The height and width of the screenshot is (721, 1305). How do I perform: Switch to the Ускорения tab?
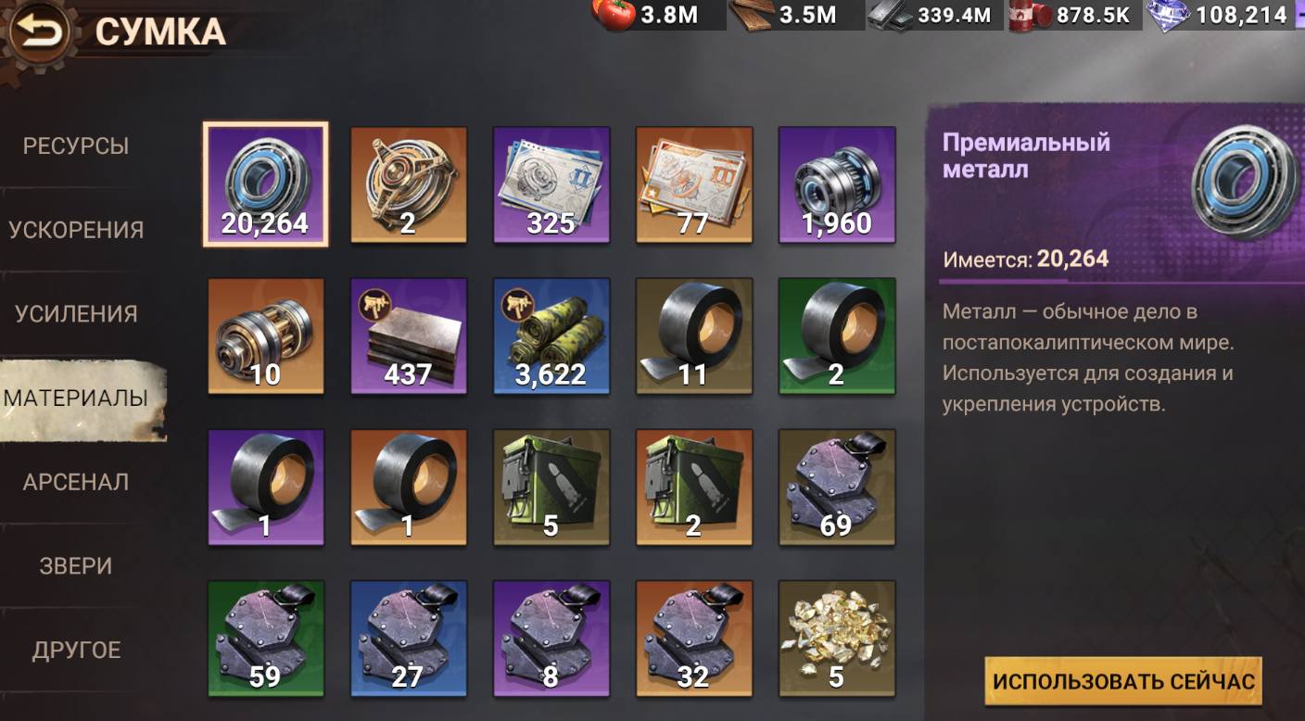(76, 230)
